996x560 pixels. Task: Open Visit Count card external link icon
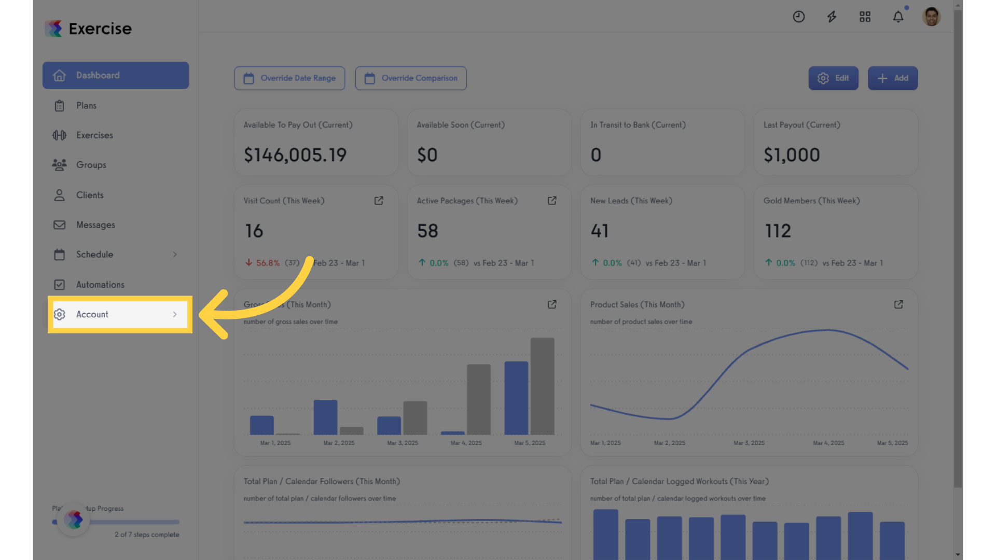pos(379,201)
